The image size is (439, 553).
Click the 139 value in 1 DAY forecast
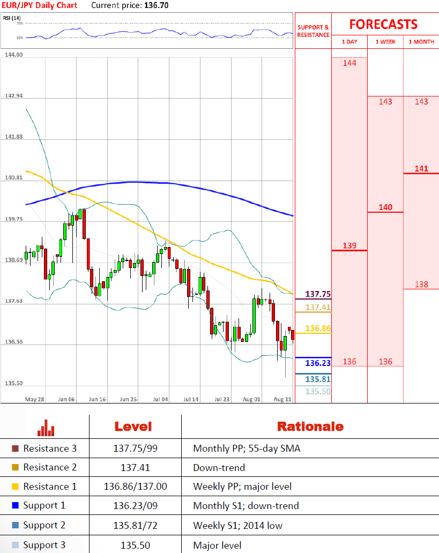pyautogui.click(x=349, y=245)
